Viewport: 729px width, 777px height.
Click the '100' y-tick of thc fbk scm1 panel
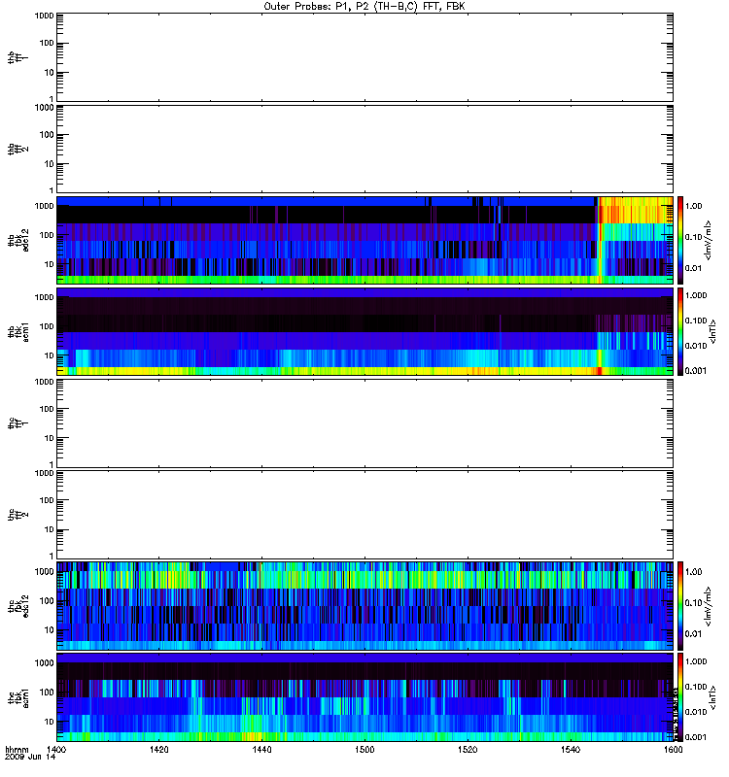(x=47, y=693)
